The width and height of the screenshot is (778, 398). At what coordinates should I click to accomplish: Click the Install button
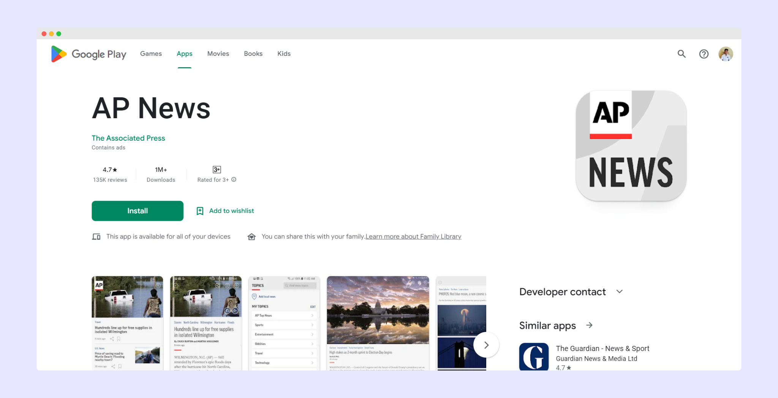(137, 211)
